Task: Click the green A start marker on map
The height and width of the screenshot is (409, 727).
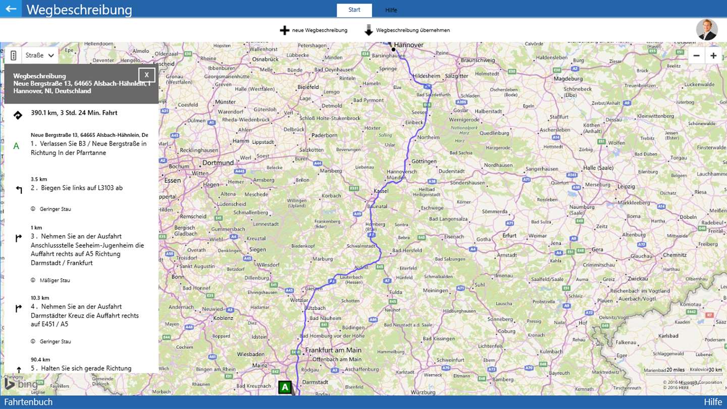Action: [x=285, y=388]
